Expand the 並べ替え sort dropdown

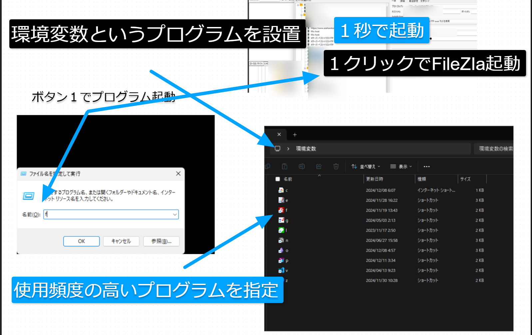(366, 166)
